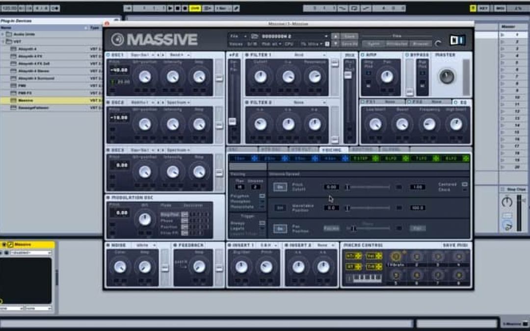
Task: Open the preset folder icon in Massive header
Action: click(x=255, y=36)
